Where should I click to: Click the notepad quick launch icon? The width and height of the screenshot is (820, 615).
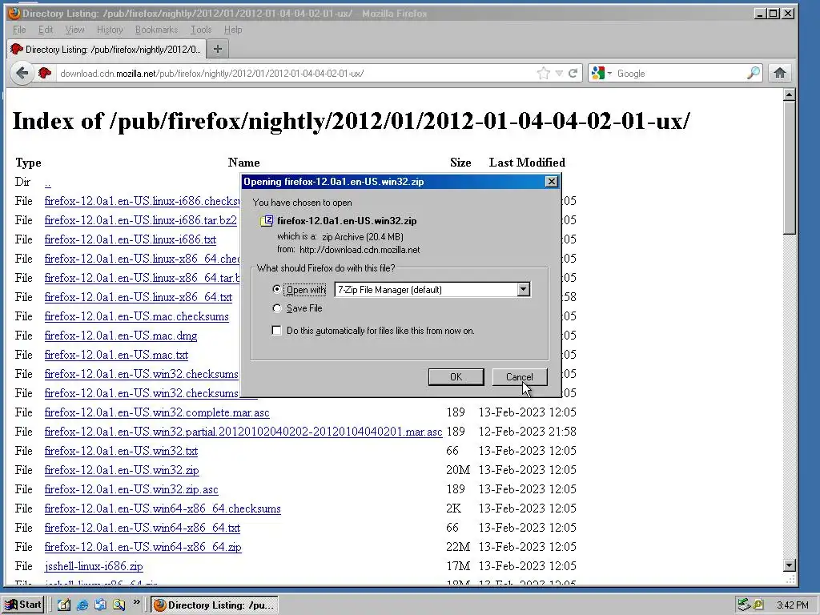click(64, 605)
